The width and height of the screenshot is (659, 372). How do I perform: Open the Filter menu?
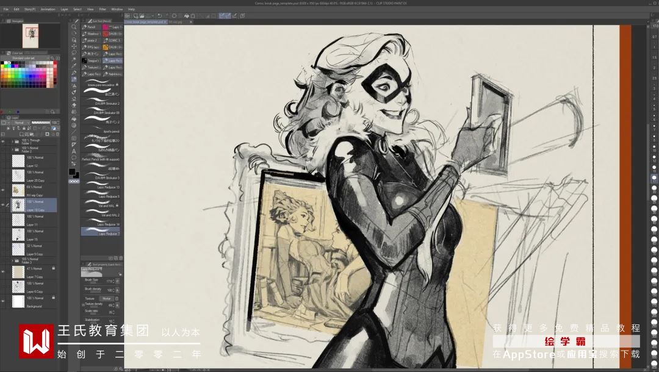point(103,9)
